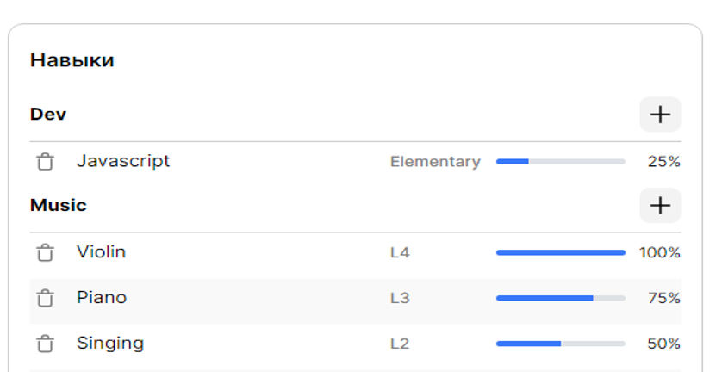The image size is (722, 372).
Task: Remove the Piano skill via trash icon
Action: tap(45, 298)
